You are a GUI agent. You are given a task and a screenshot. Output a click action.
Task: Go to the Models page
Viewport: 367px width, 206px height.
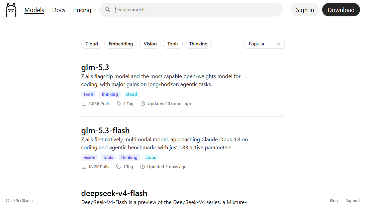34,10
